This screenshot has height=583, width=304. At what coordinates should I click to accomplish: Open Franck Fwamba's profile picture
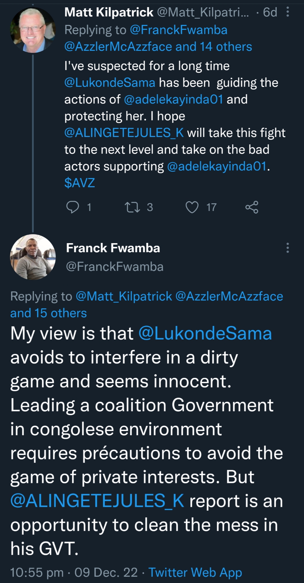click(33, 257)
